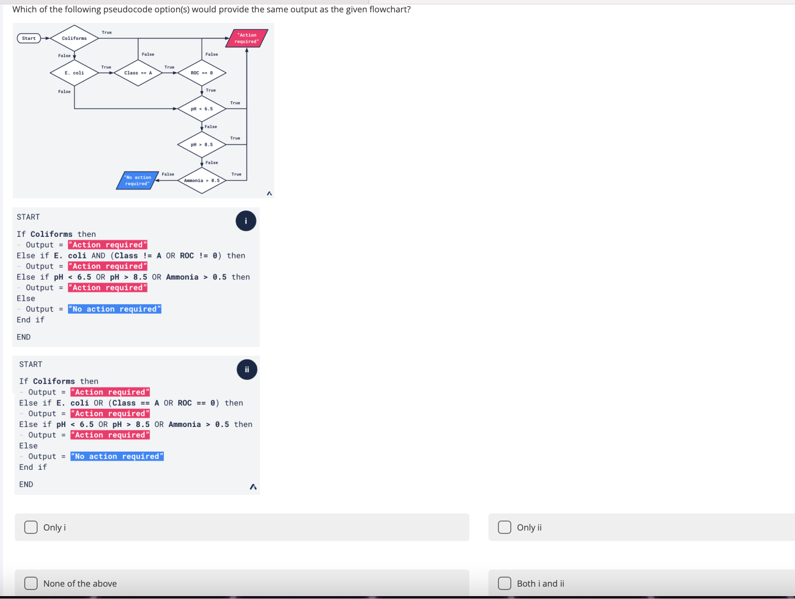The image size is (795, 599).
Task: Click the 'Both i and ii' answer label
Action: [541, 583]
